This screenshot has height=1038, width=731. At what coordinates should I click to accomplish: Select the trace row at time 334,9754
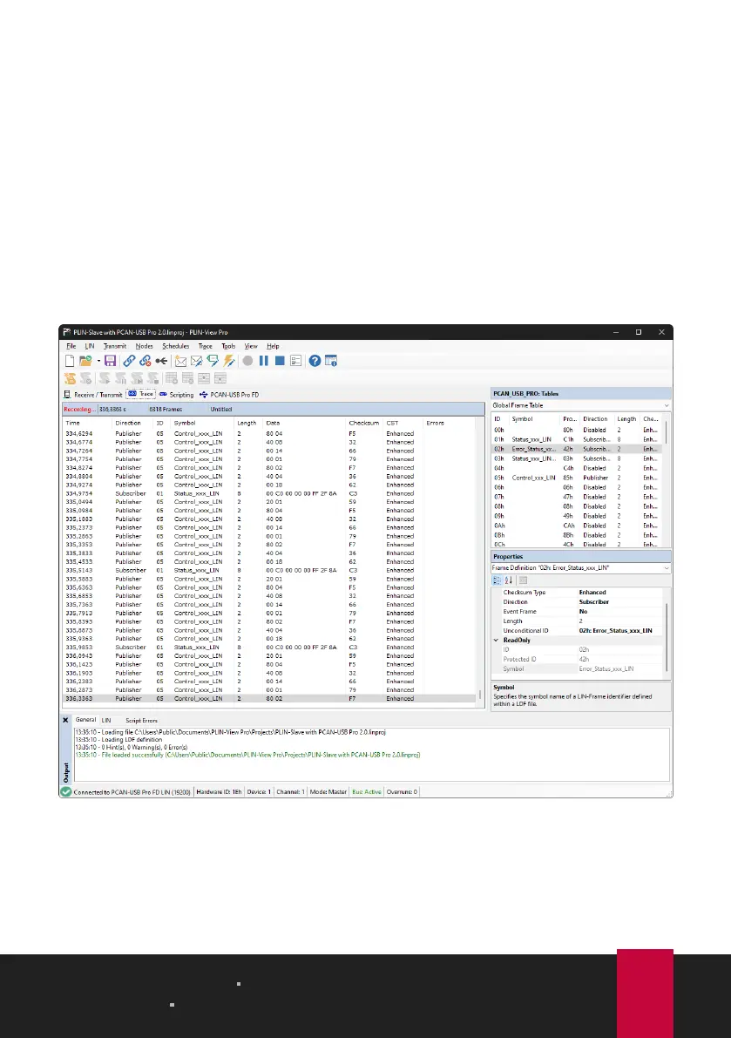pos(269,493)
